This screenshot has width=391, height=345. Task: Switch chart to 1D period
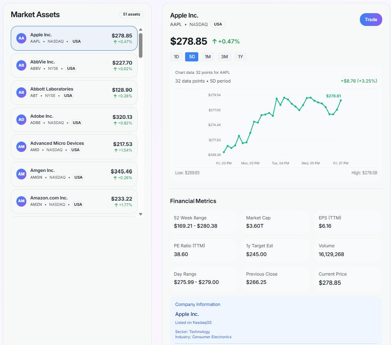pos(176,57)
